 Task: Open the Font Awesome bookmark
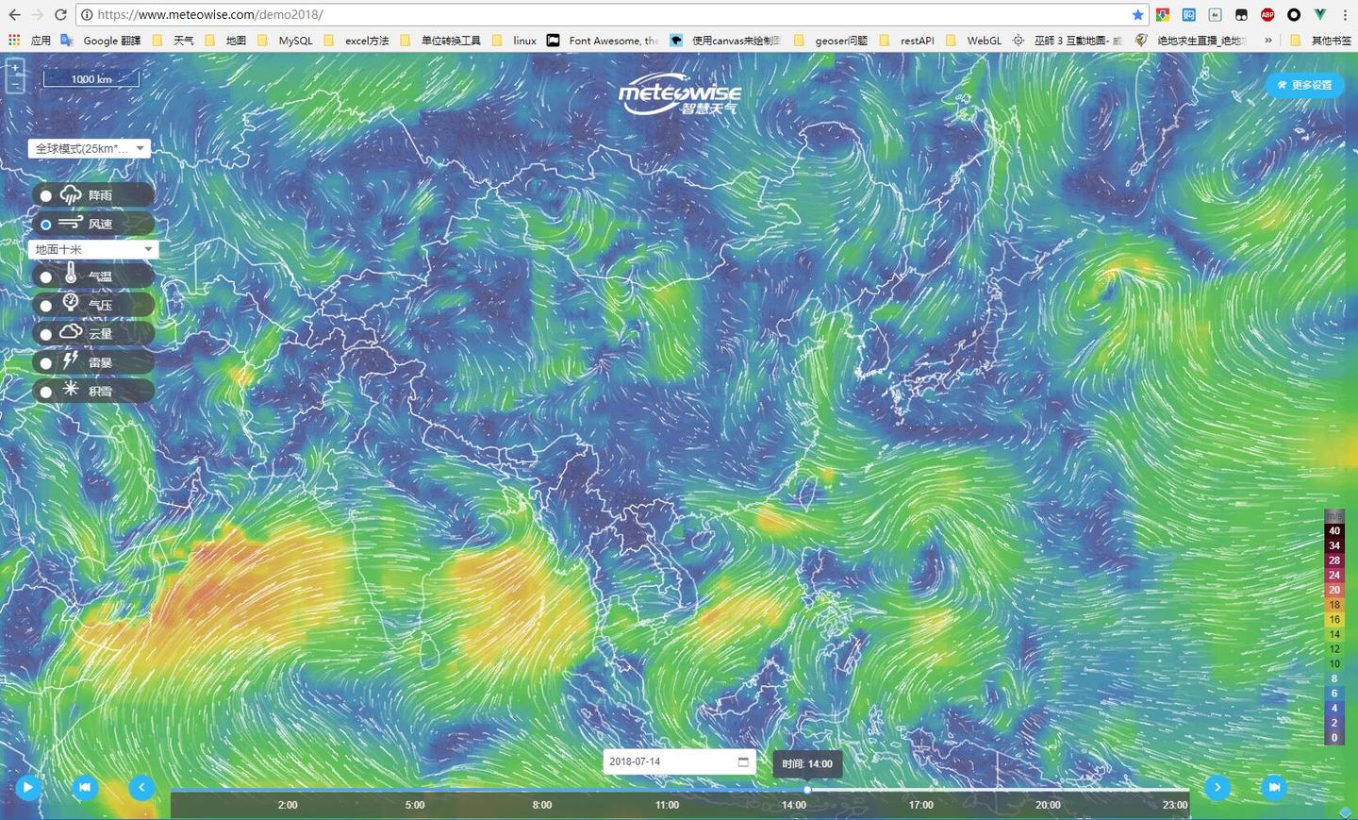(x=603, y=41)
